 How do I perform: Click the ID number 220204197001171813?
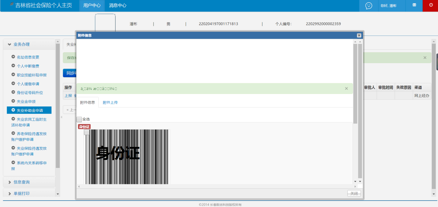(219, 24)
